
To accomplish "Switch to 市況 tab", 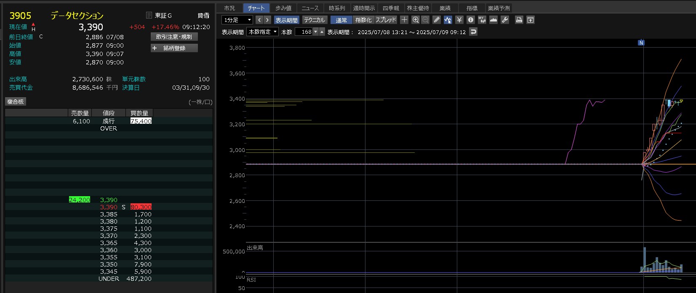I will click(x=229, y=8).
